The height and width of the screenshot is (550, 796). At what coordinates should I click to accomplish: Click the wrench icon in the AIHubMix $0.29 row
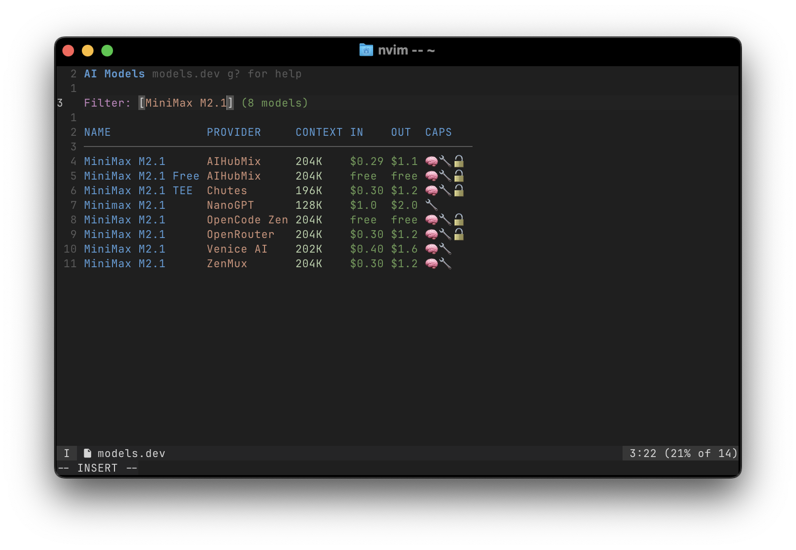click(x=445, y=161)
